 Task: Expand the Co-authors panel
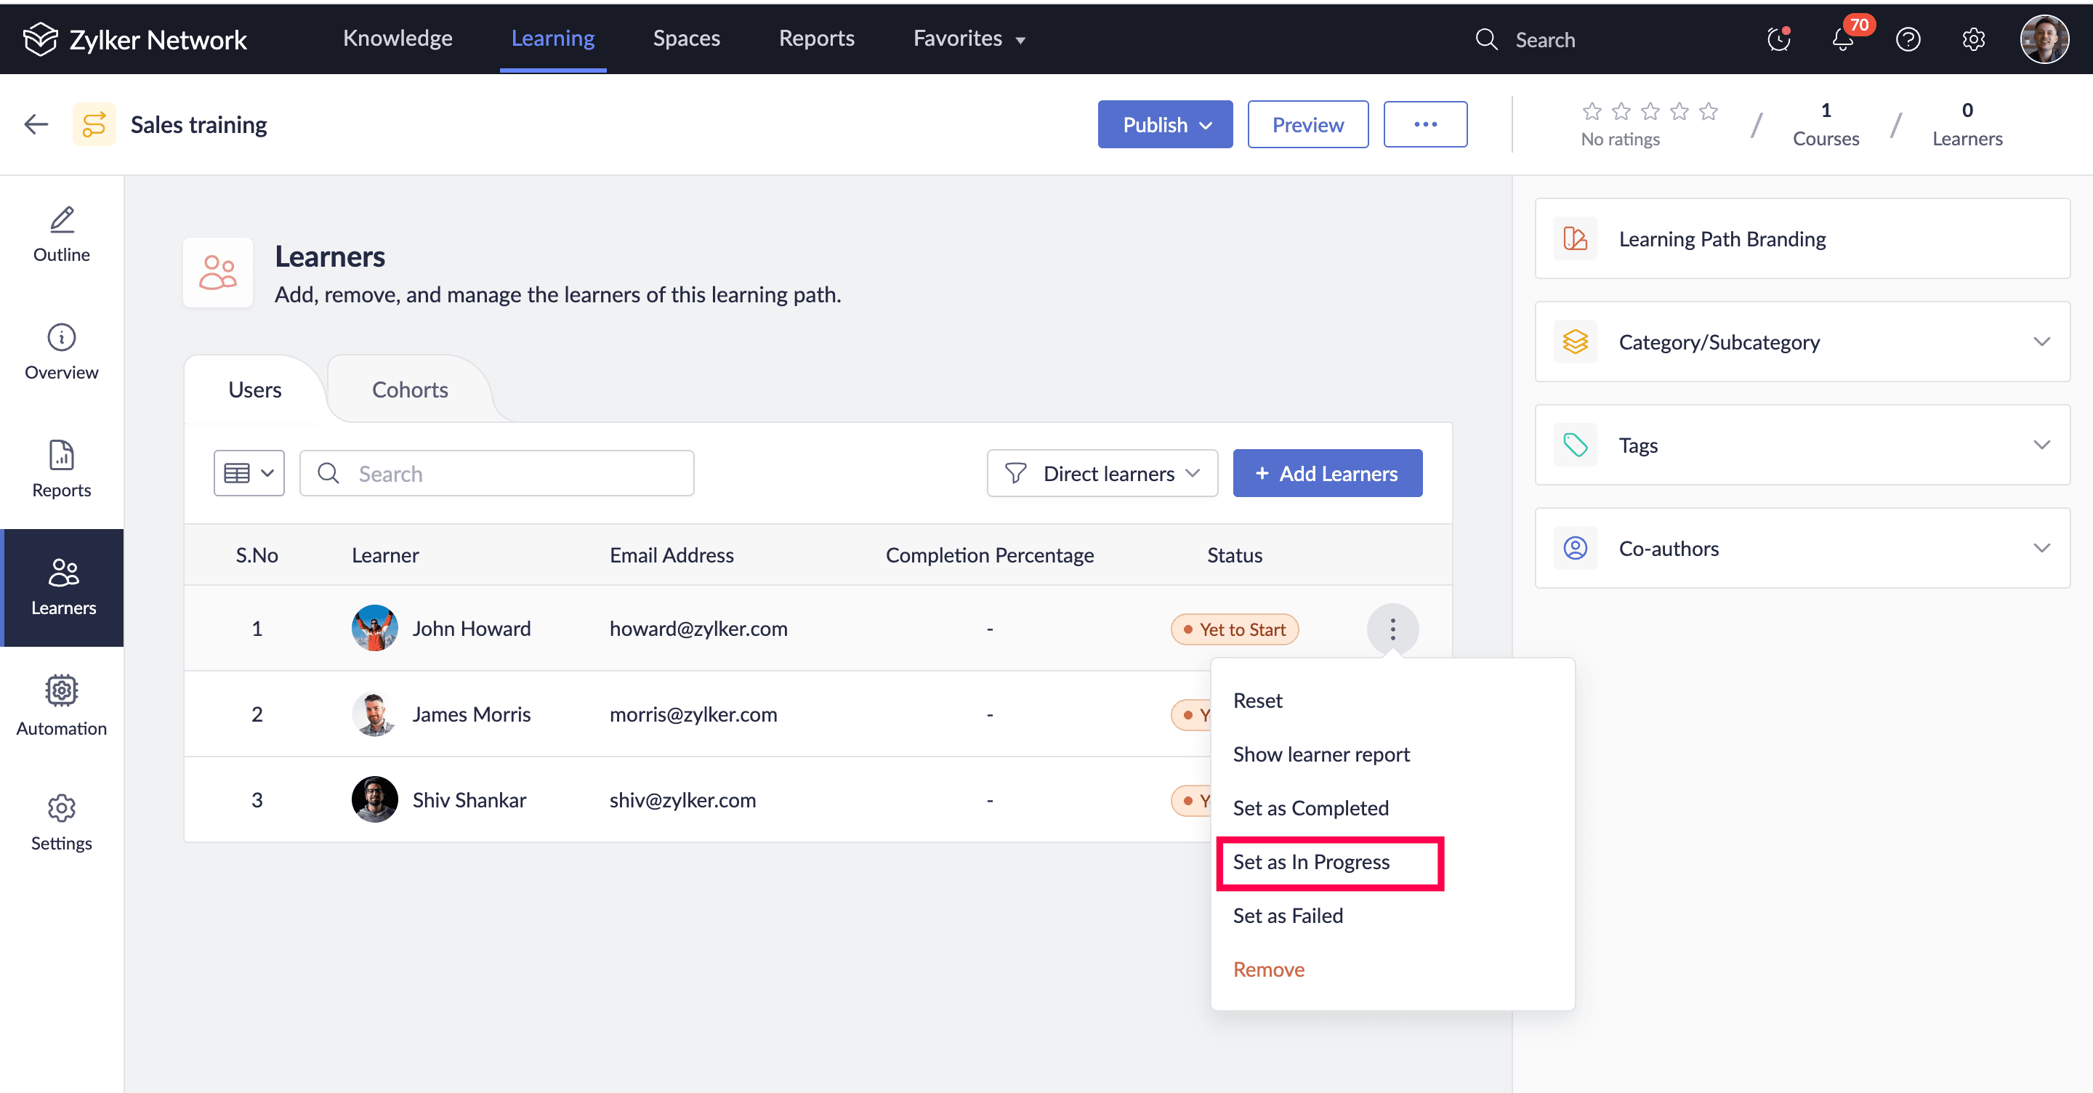click(2041, 549)
